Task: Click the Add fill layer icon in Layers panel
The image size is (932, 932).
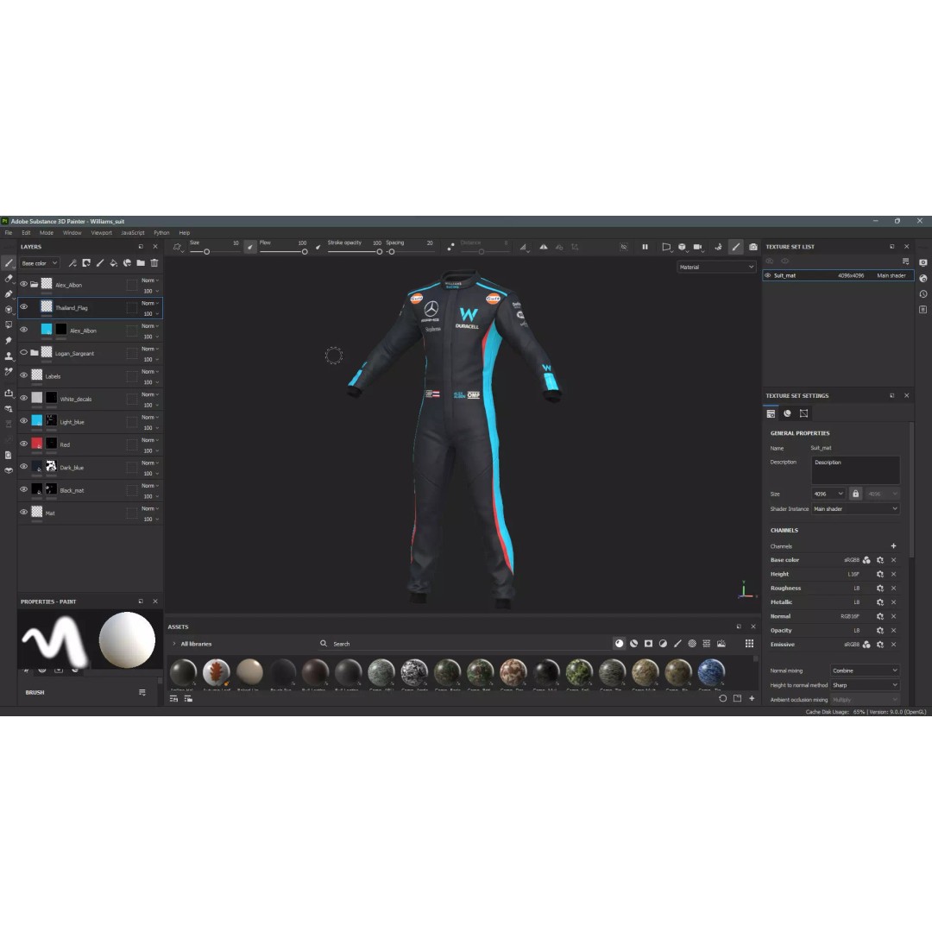Action: [114, 263]
